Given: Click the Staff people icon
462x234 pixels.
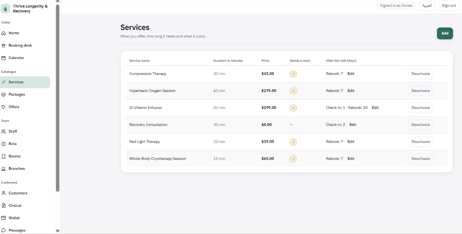Looking at the screenshot, I should click(4, 132).
